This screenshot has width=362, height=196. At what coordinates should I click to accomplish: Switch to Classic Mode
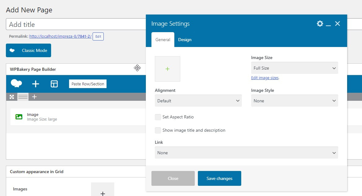28,50
